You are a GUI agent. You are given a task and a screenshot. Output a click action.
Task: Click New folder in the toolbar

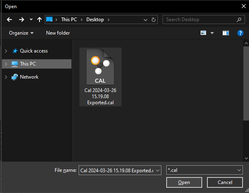tap(58, 33)
